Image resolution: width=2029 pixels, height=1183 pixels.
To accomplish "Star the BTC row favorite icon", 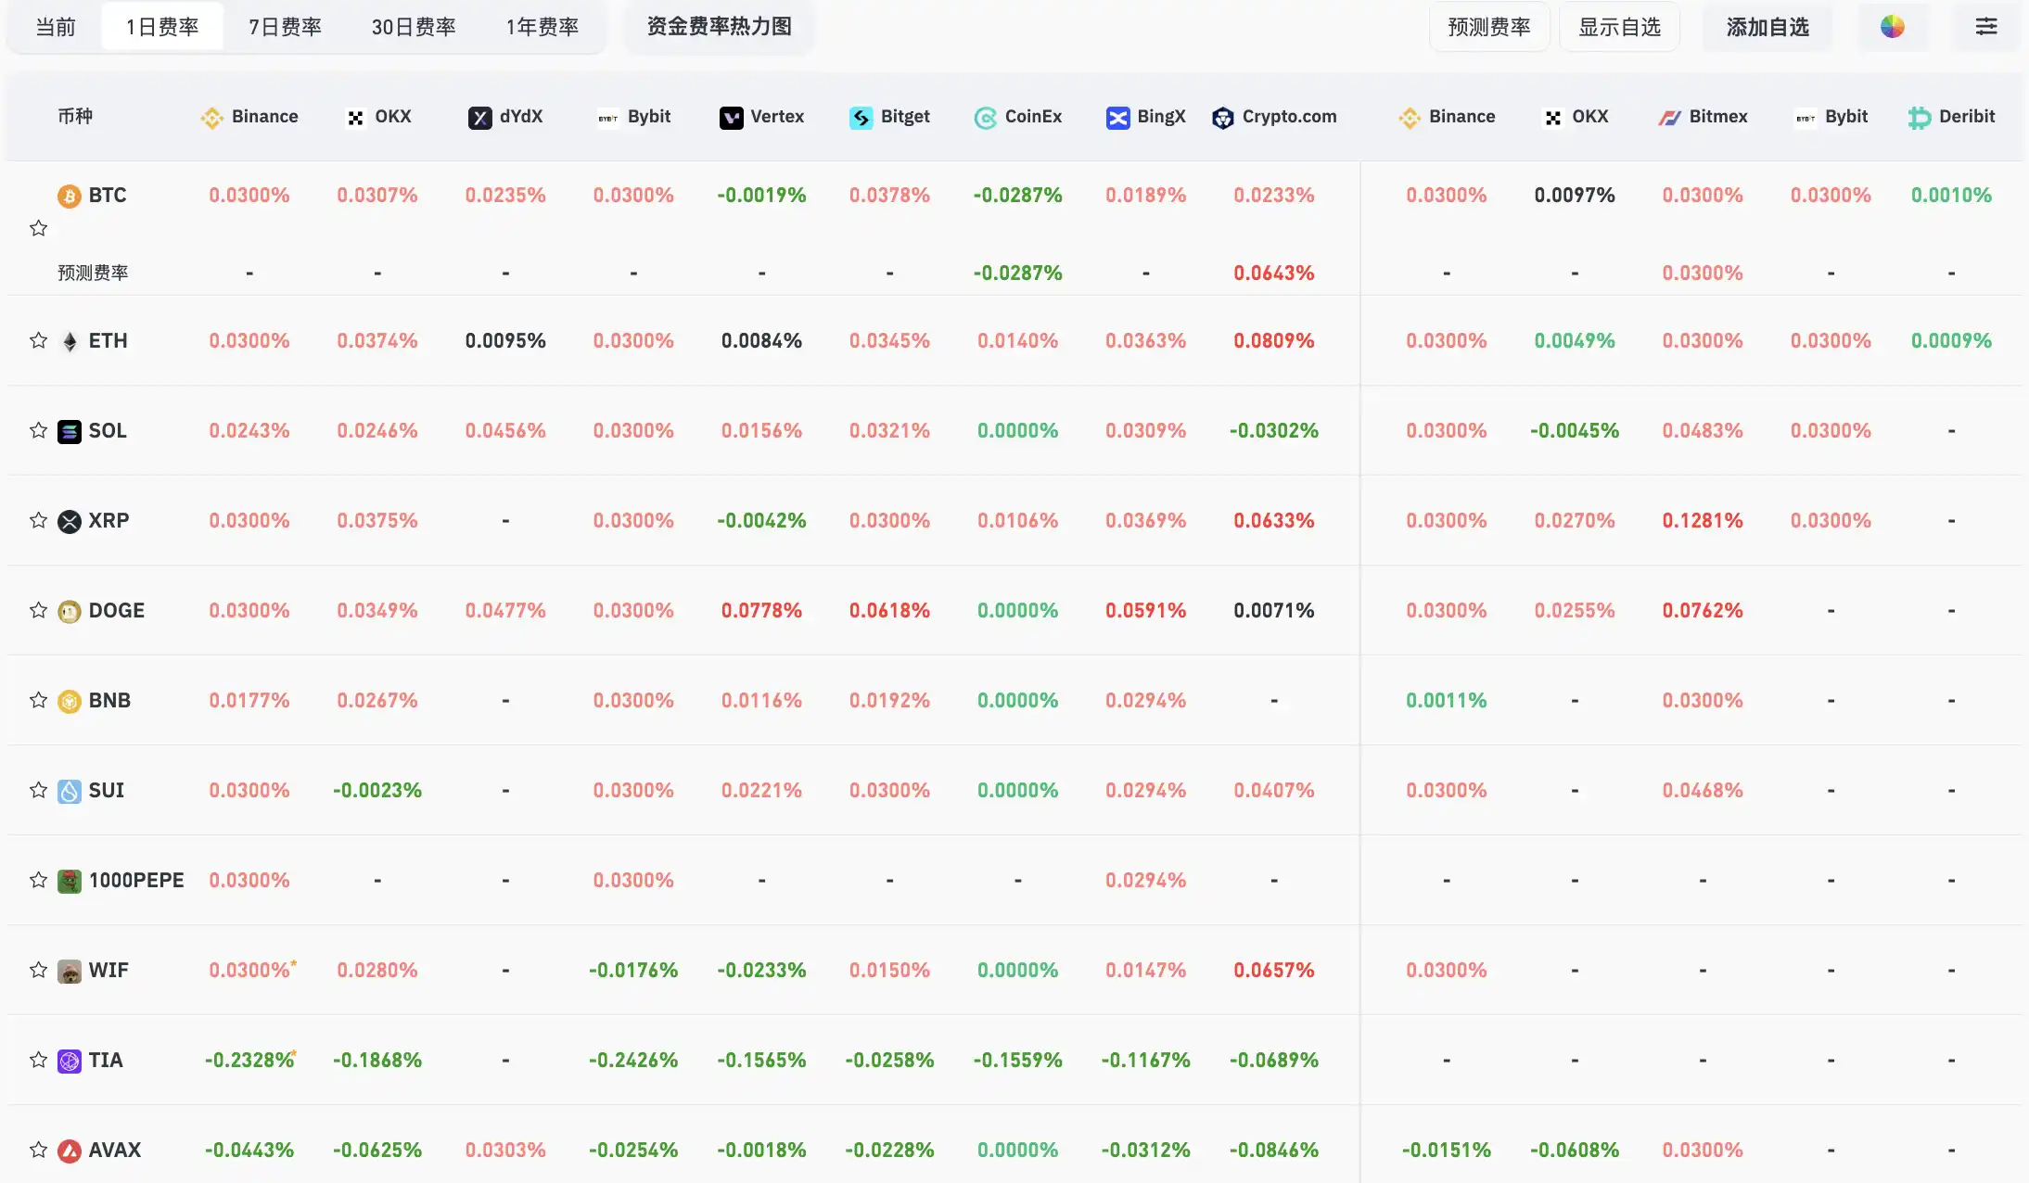I will (38, 228).
